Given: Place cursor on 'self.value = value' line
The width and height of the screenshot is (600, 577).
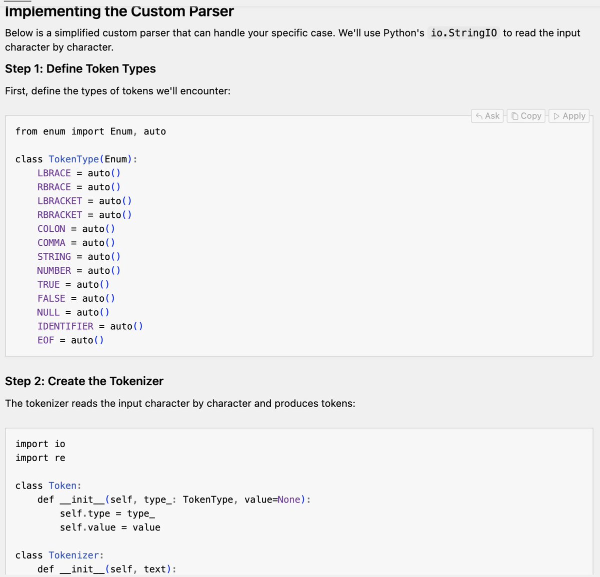Looking at the screenshot, I should coord(110,528).
